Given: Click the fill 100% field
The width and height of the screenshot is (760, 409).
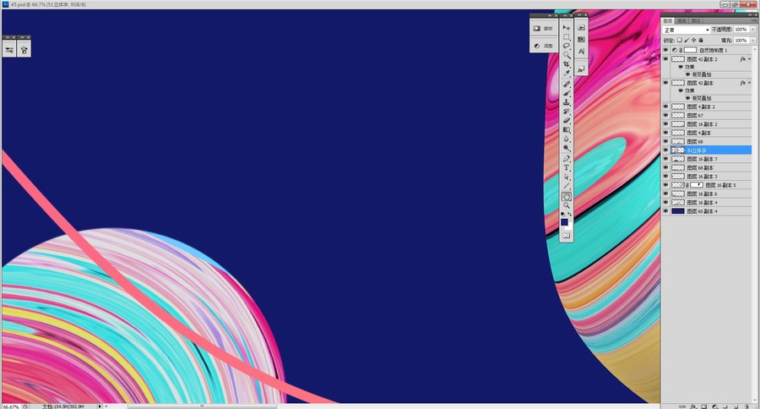Looking at the screenshot, I should (x=741, y=41).
